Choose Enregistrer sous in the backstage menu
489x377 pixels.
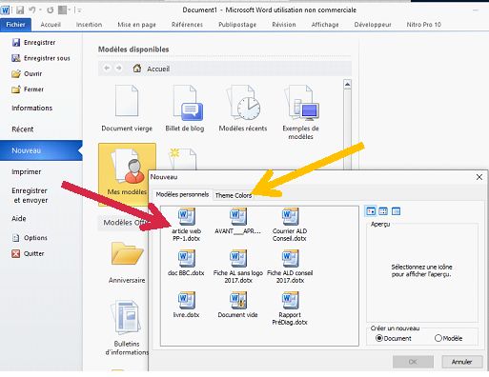coord(41,58)
